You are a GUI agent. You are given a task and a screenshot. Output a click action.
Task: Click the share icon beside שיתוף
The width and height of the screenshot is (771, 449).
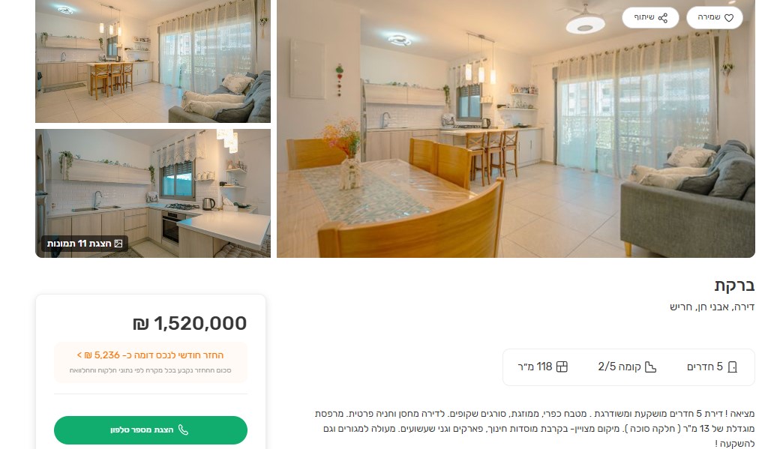(663, 18)
